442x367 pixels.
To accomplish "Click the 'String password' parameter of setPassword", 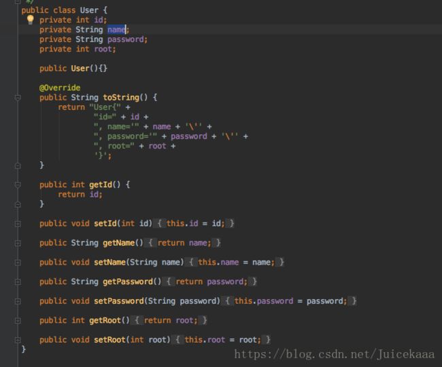I will click(182, 301).
